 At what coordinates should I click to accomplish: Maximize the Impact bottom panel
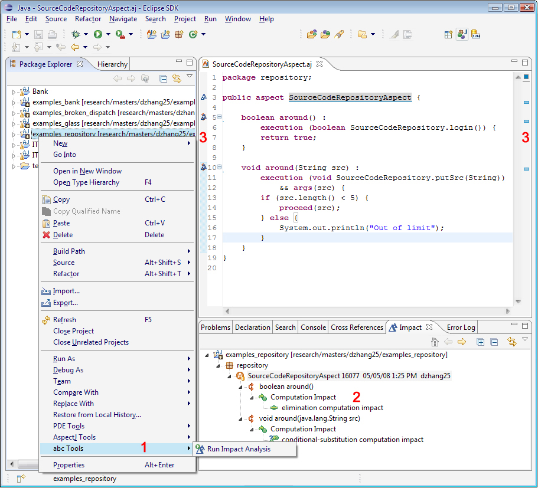coord(525,326)
